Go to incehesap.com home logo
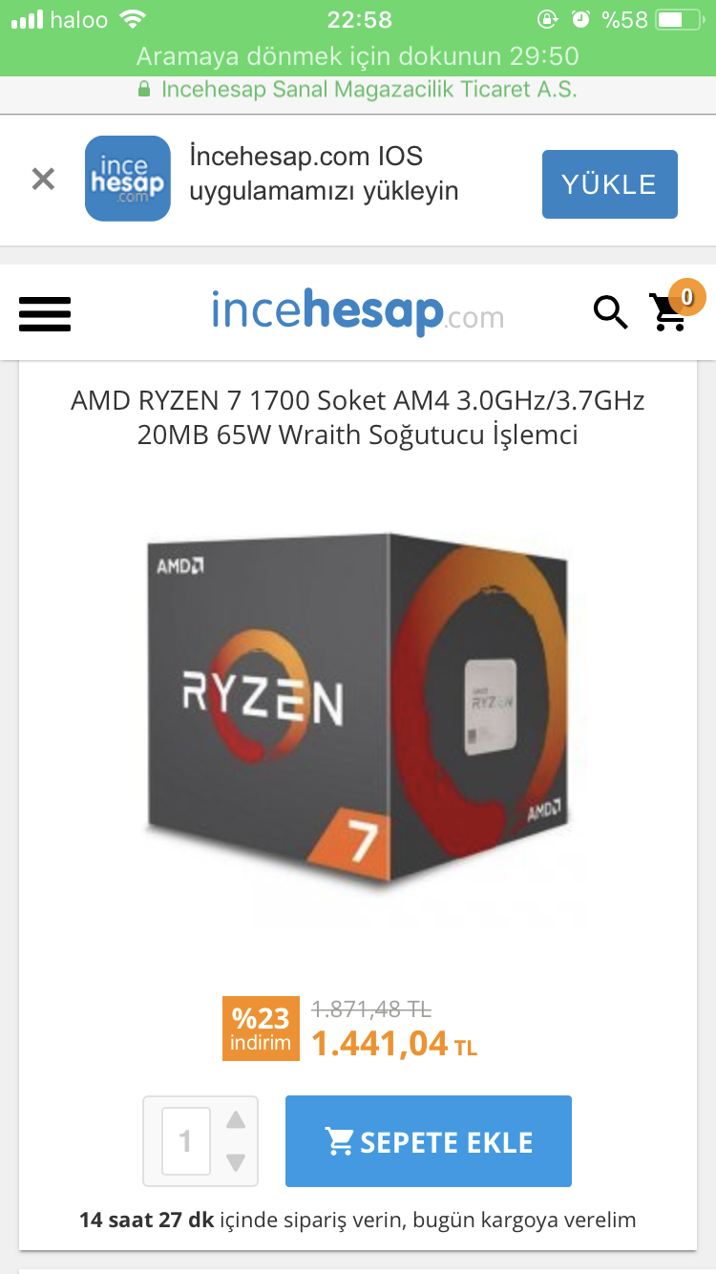 tap(358, 312)
